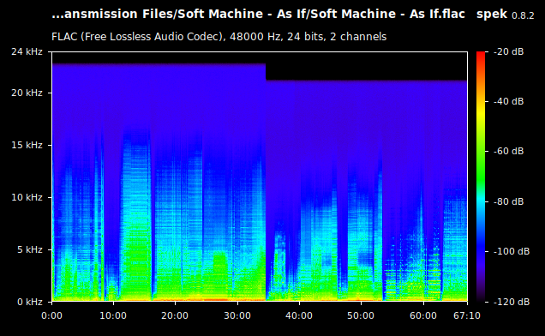Click the file path title text
The height and width of the screenshot is (336, 545).
(x=258, y=14)
